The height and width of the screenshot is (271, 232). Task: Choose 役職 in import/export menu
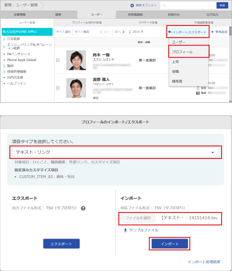(x=189, y=71)
